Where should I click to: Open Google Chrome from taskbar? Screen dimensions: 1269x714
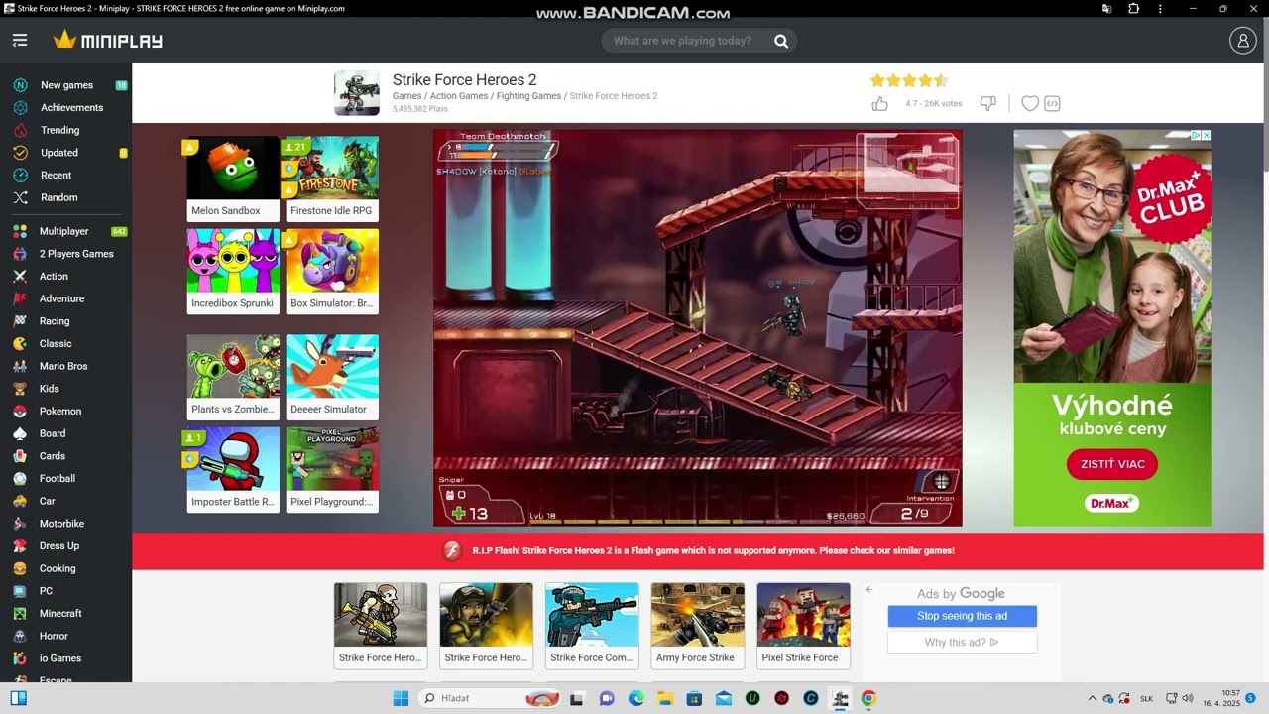pyautogui.click(x=868, y=698)
